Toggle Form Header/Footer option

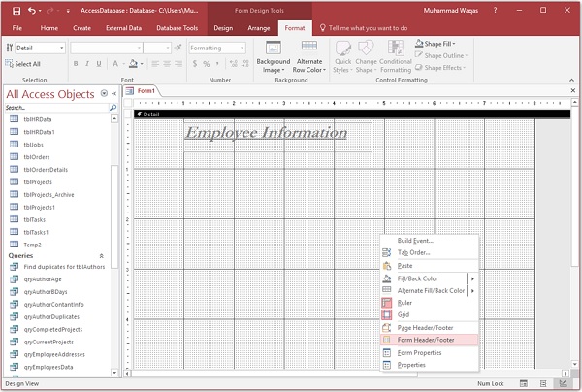428,340
